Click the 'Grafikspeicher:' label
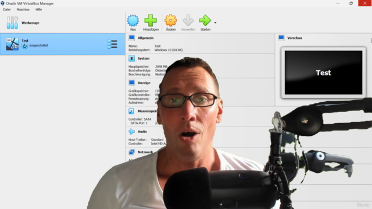Image resolution: width=372 pixels, height=209 pixels. [138, 91]
